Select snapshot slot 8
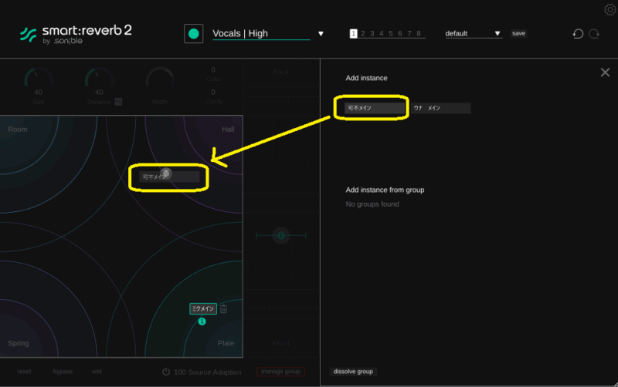Screen dimensions: 618x387 point(419,34)
